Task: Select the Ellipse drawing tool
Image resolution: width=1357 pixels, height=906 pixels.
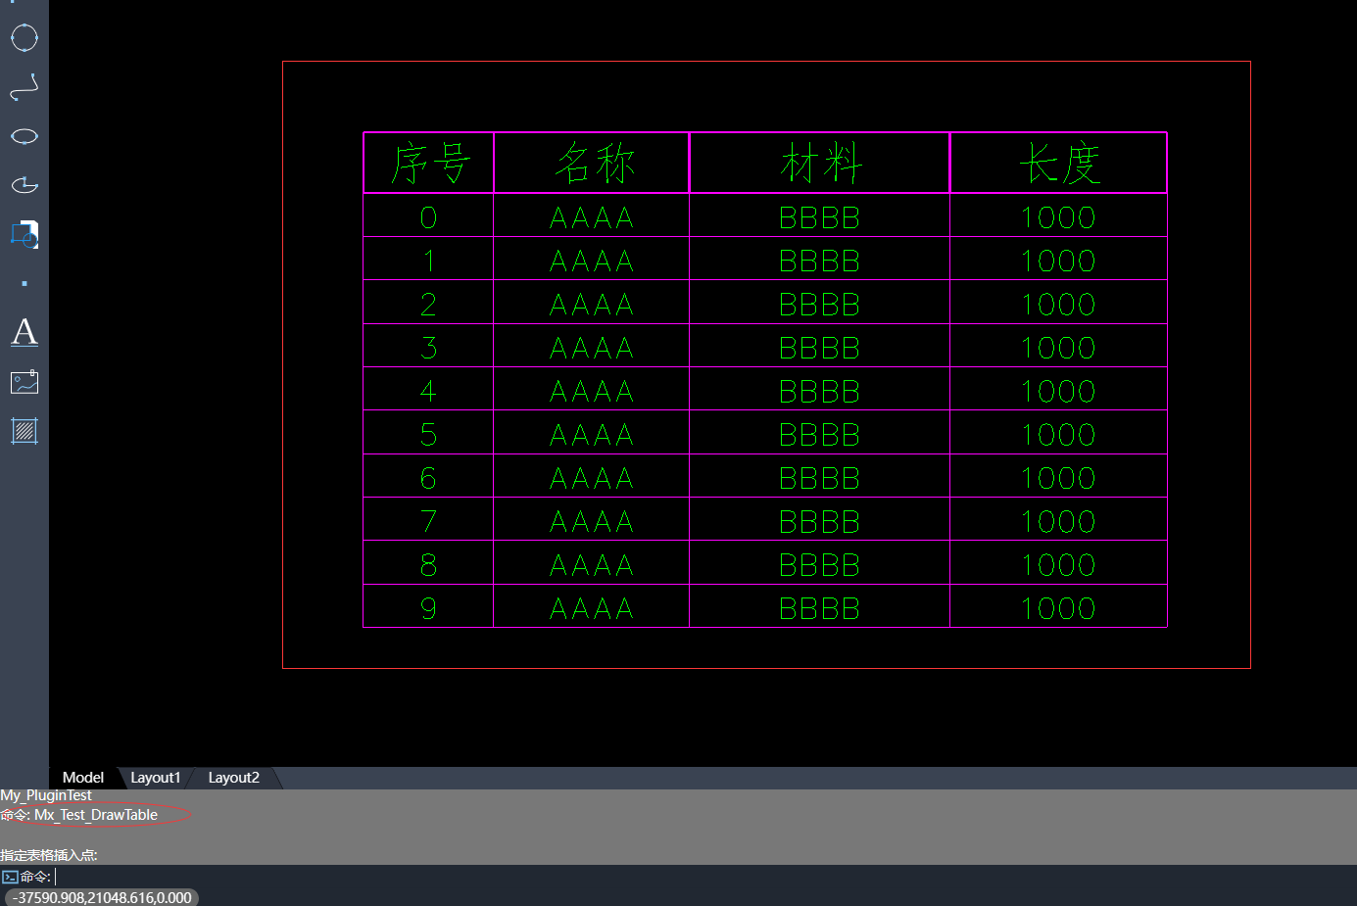Action: (x=24, y=136)
